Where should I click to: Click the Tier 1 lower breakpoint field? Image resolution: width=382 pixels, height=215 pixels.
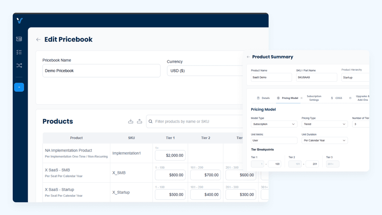(x=257, y=164)
